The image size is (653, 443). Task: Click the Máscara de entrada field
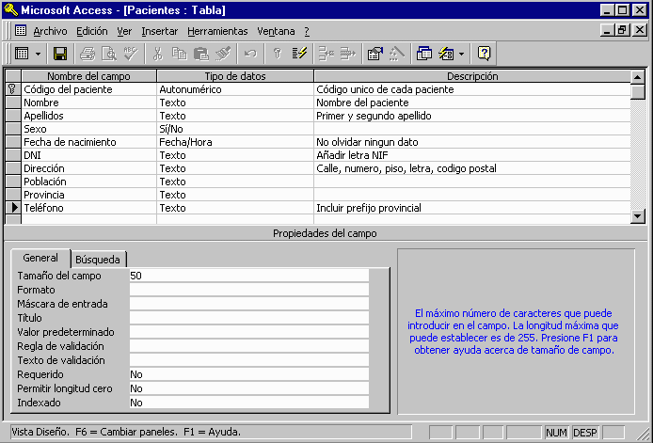pos(249,304)
